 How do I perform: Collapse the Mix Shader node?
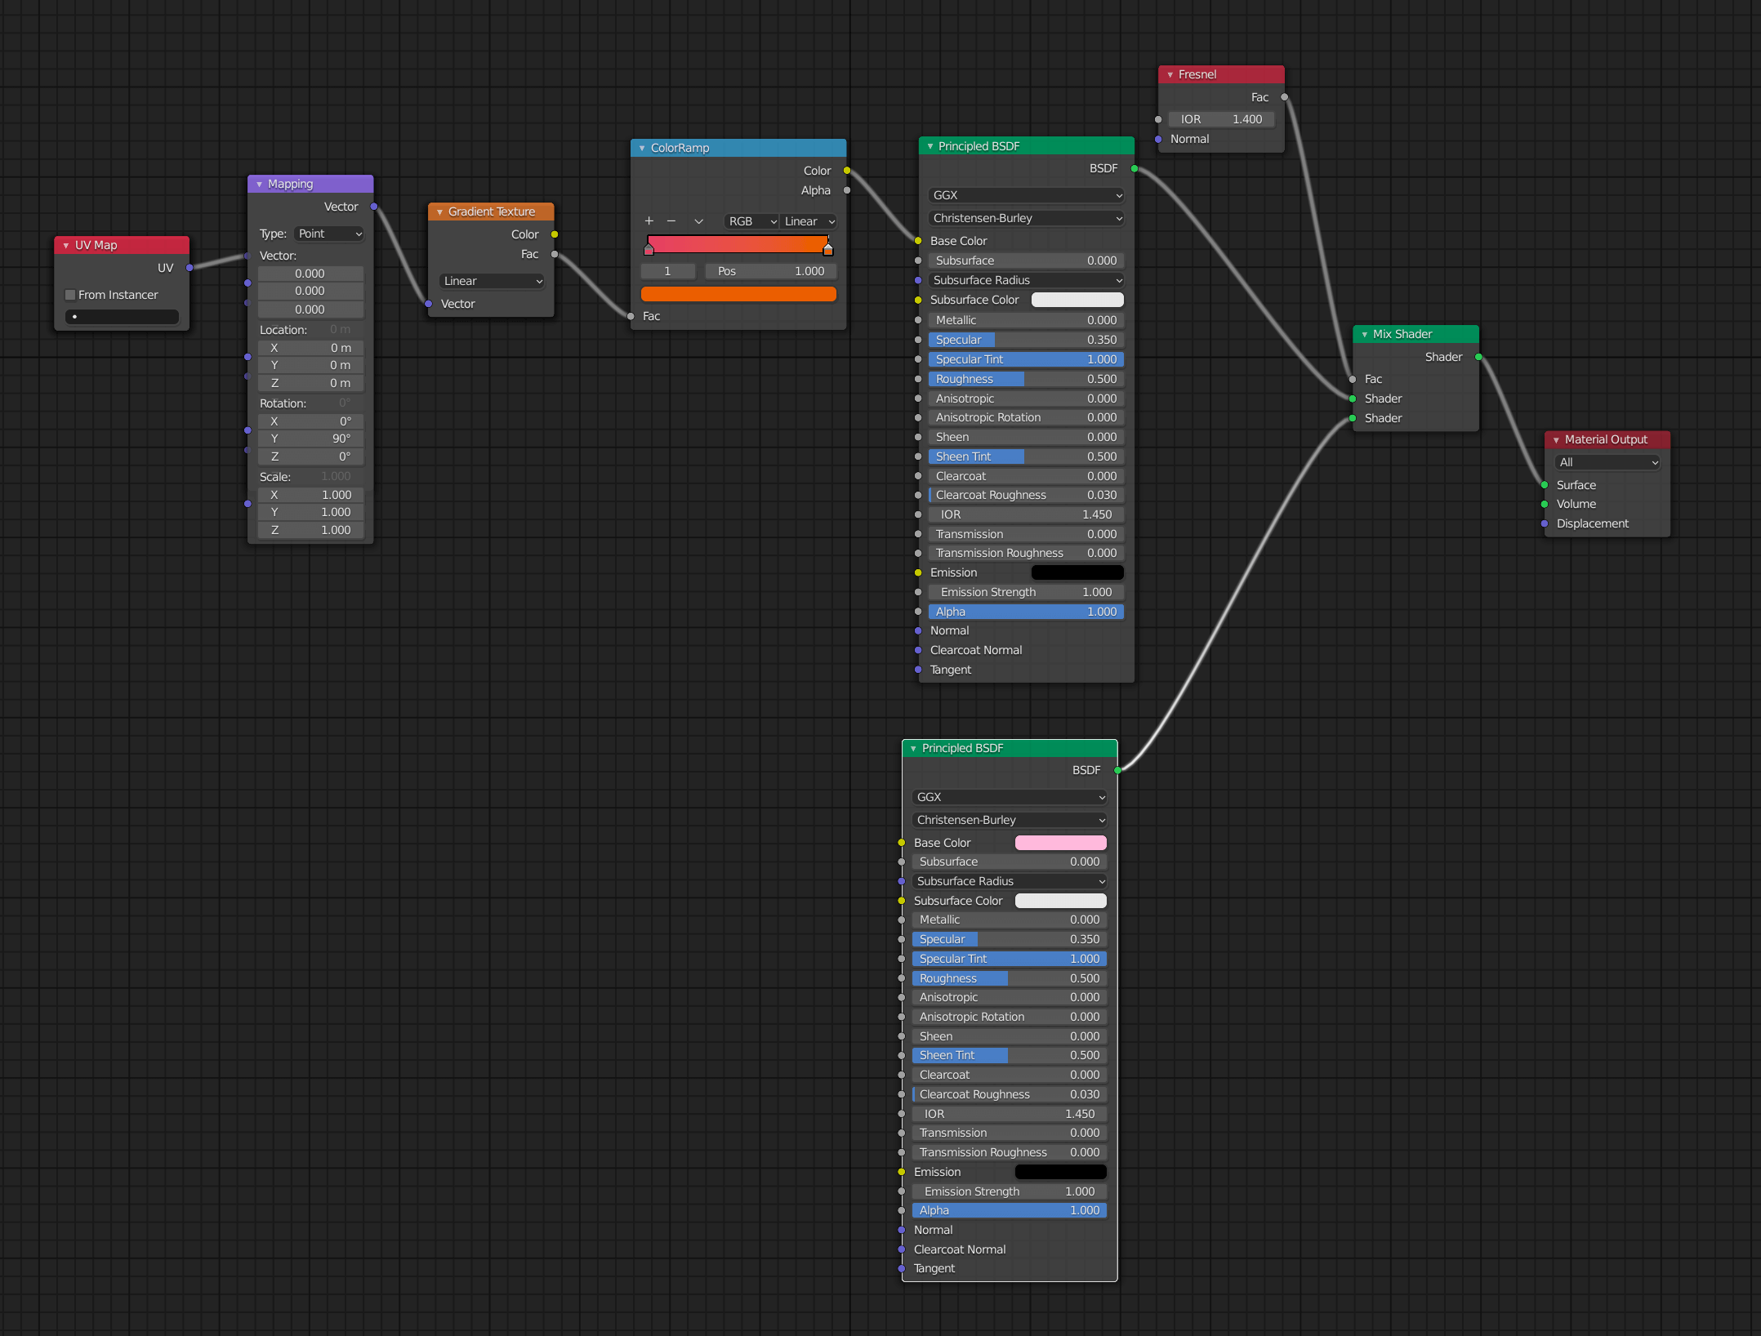coord(1363,334)
